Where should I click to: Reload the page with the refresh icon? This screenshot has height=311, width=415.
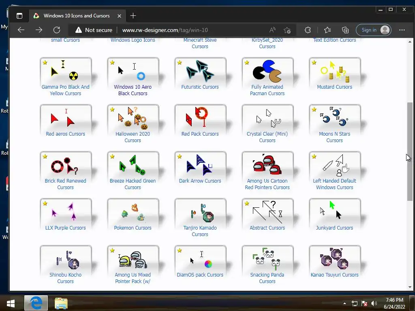tap(57, 30)
